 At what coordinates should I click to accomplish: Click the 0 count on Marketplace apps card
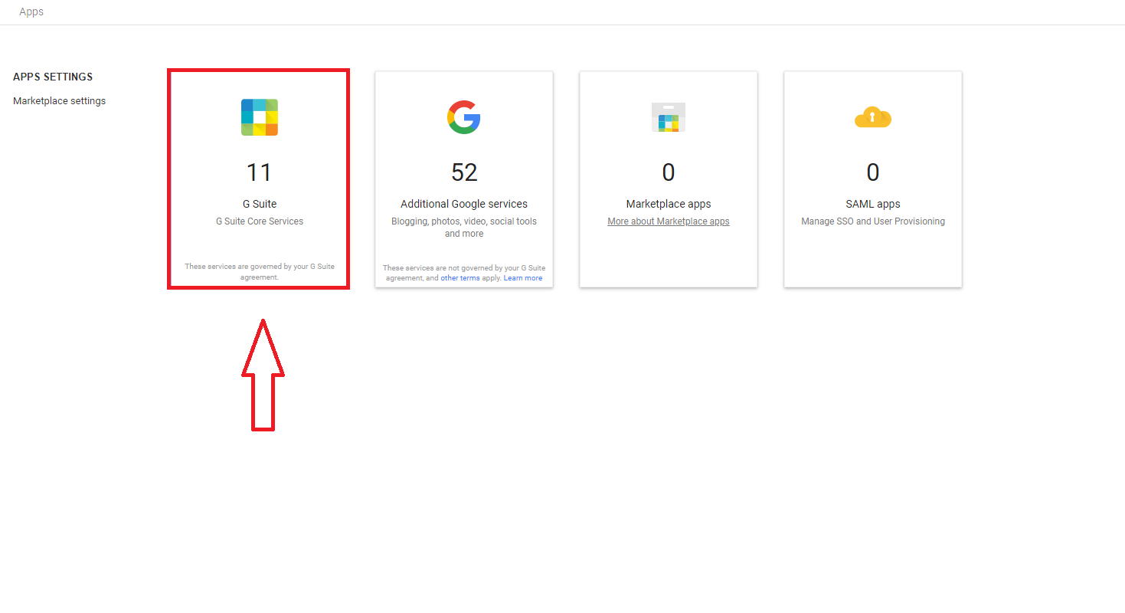click(669, 172)
